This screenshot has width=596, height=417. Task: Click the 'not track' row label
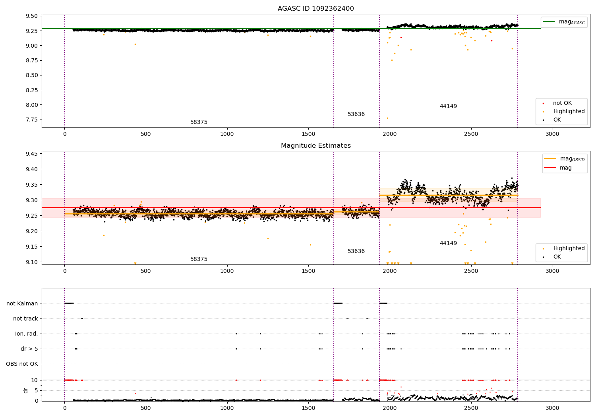tap(25, 319)
